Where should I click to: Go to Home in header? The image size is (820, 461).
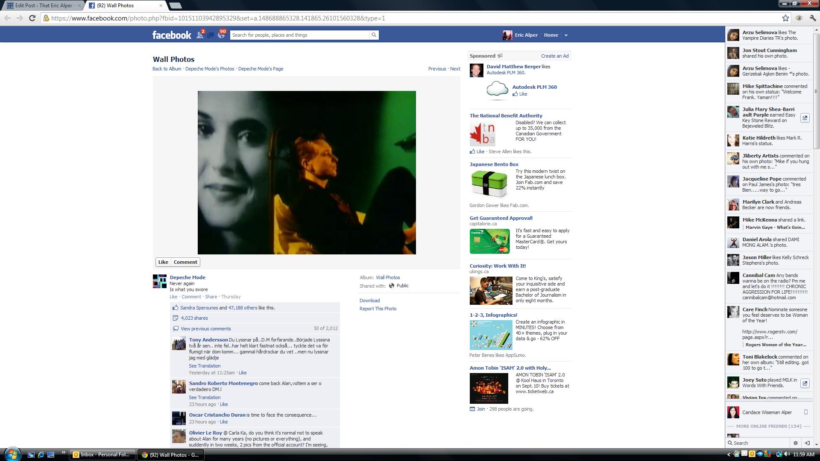pos(551,35)
